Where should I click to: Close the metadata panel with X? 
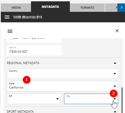point(117,31)
